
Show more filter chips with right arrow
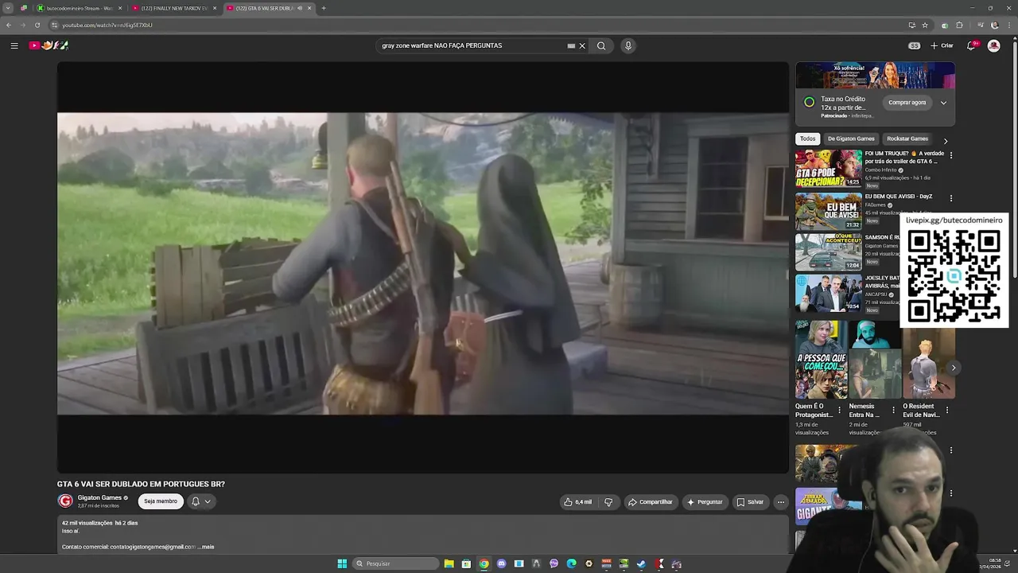(x=946, y=141)
